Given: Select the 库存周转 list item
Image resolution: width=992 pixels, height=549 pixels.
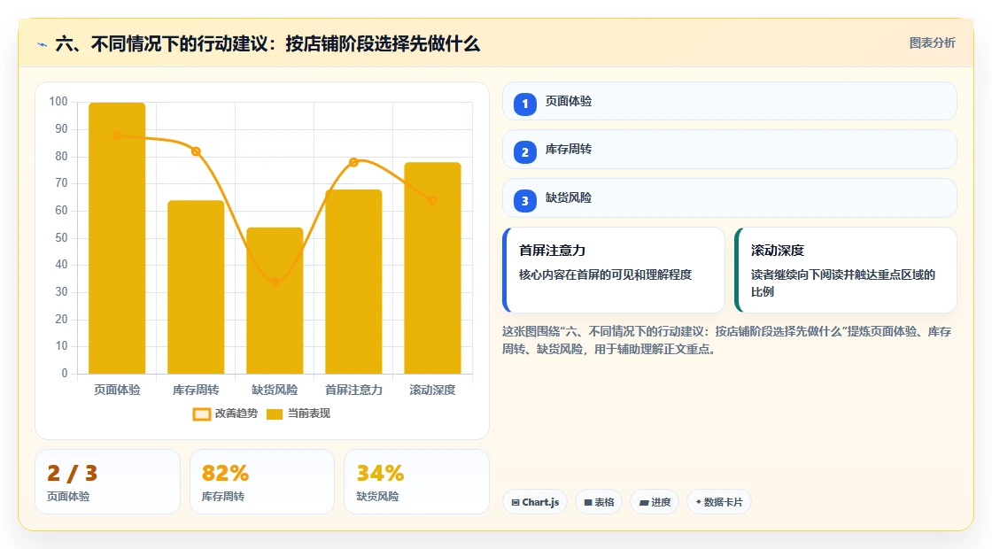Looking at the screenshot, I should (730, 150).
